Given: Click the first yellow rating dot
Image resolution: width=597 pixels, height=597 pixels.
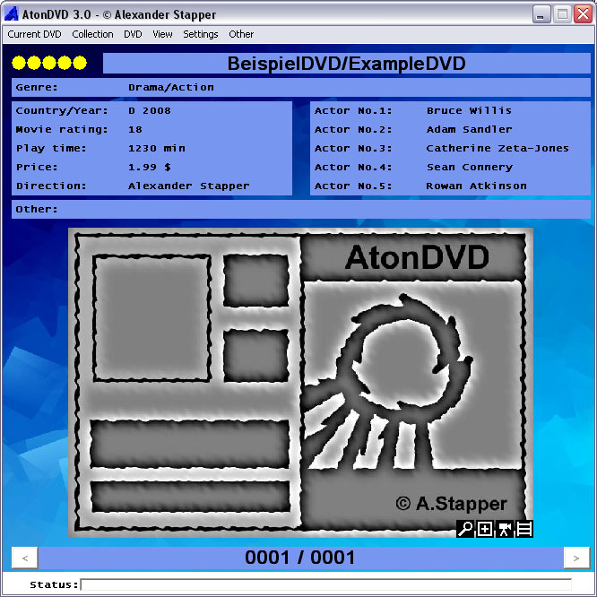Looking at the screenshot, I should [19, 63].
